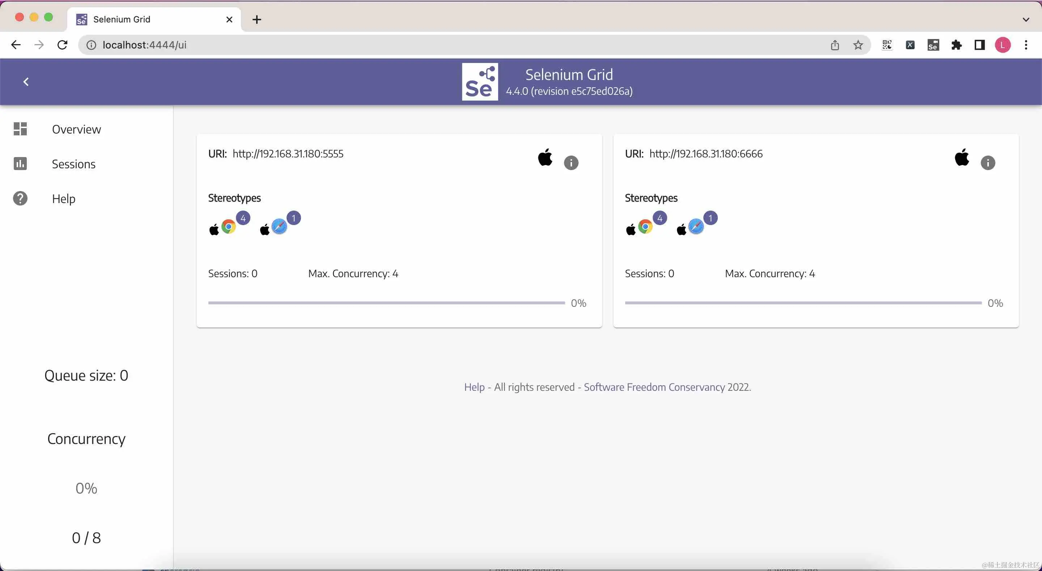Click Max. Concurrency: 4 on node 5555
Image resolution: width=1042 pixels, height=571 pixels.
353,274
